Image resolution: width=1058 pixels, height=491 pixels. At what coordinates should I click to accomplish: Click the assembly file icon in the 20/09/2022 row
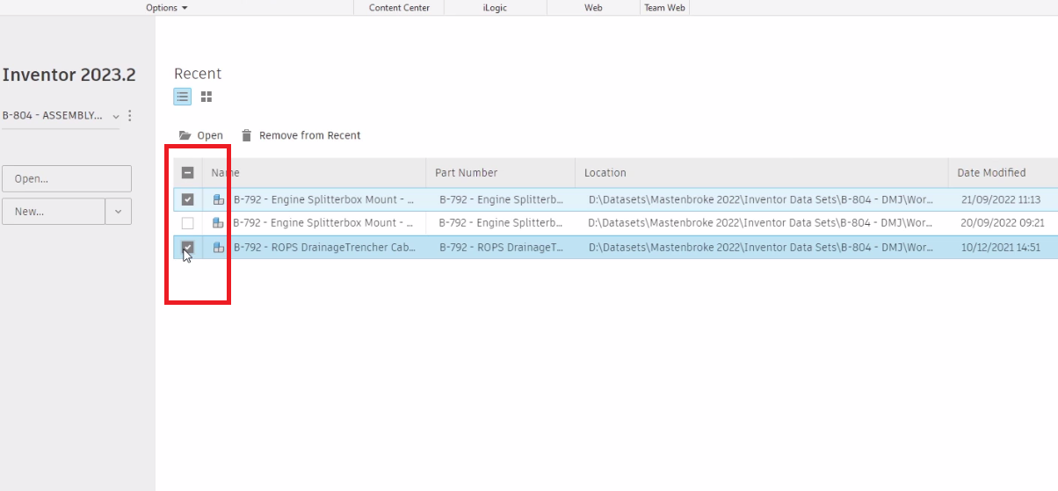tap(219, 223)
